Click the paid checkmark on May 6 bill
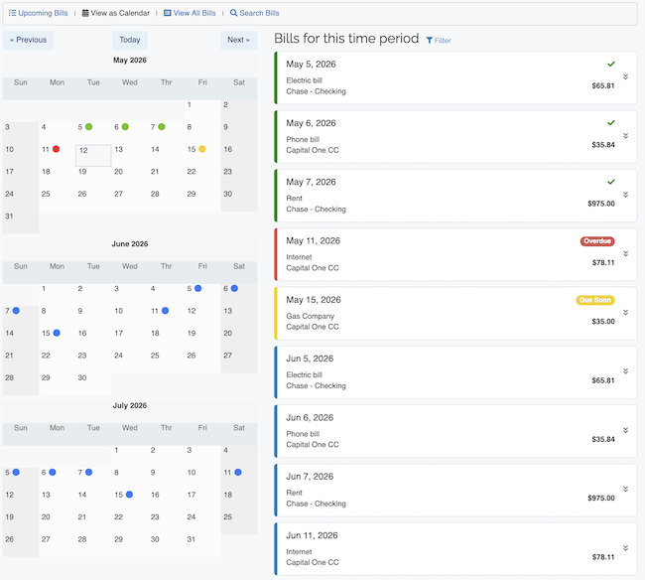This screenshot has height=580, width=645. tap(611, 123)
